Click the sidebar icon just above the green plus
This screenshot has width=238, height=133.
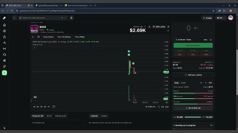tap(4, 66)
